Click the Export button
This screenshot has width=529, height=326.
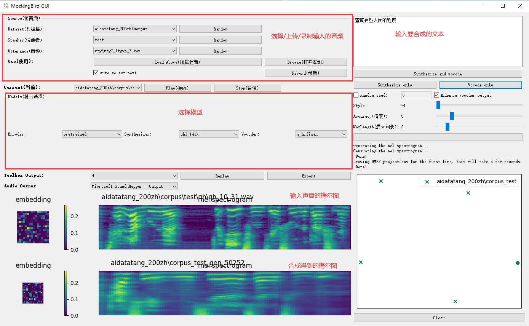tap(309, 176)
